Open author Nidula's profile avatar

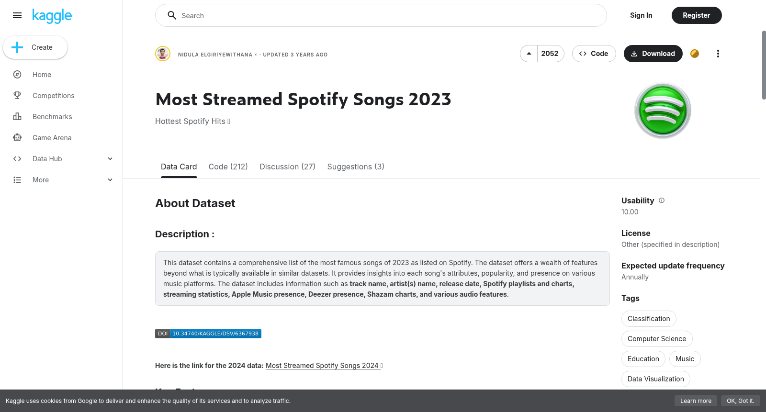(x=163, y=54)
